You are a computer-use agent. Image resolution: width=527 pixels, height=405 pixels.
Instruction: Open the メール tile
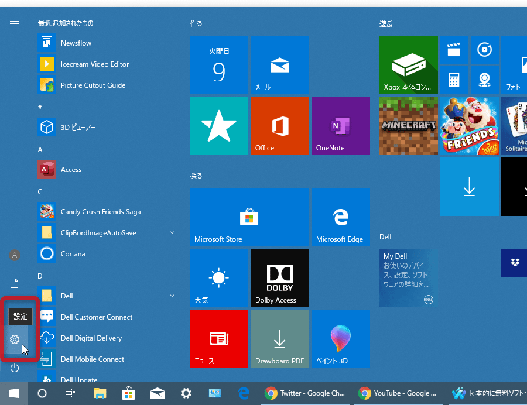click(x=280, y=65)
